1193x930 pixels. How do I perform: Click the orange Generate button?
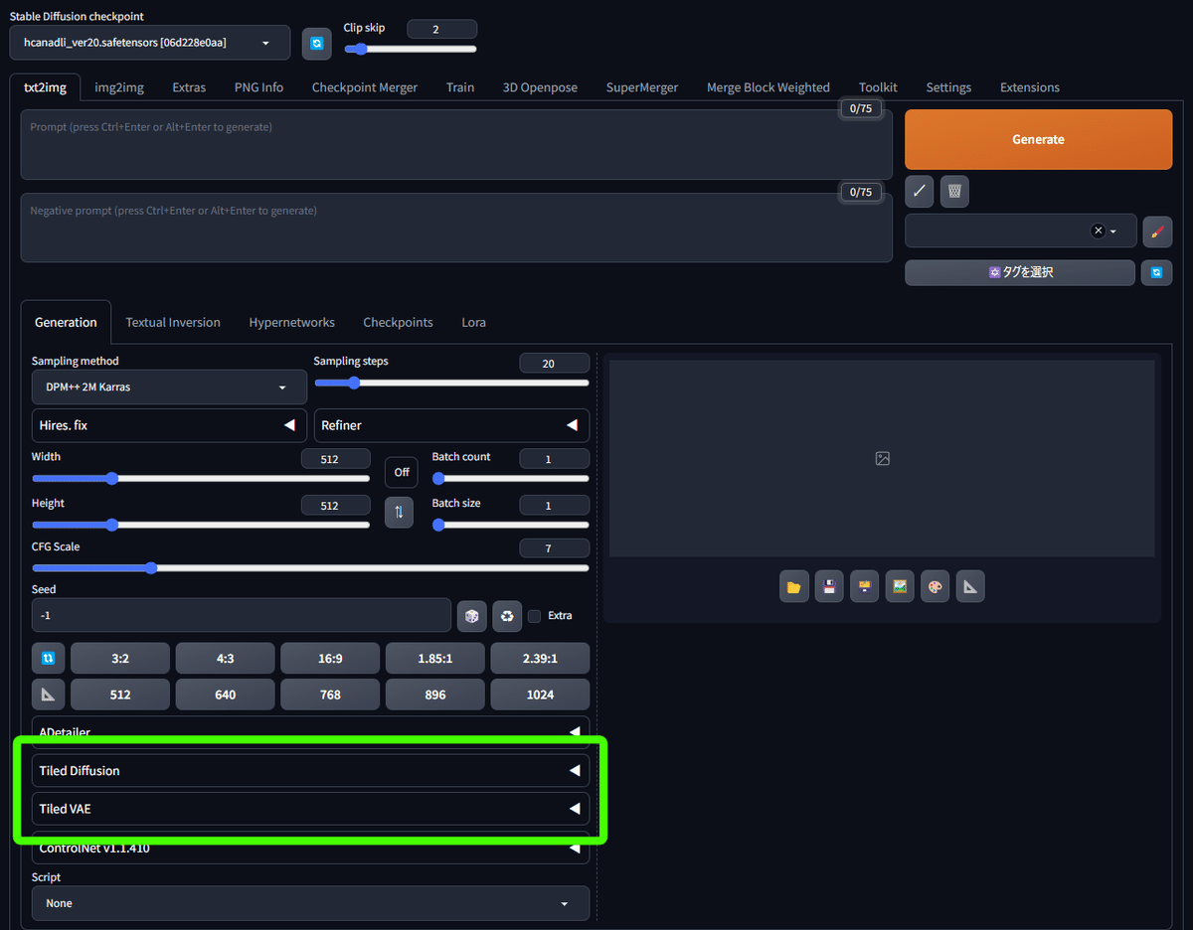(1038, 139)
